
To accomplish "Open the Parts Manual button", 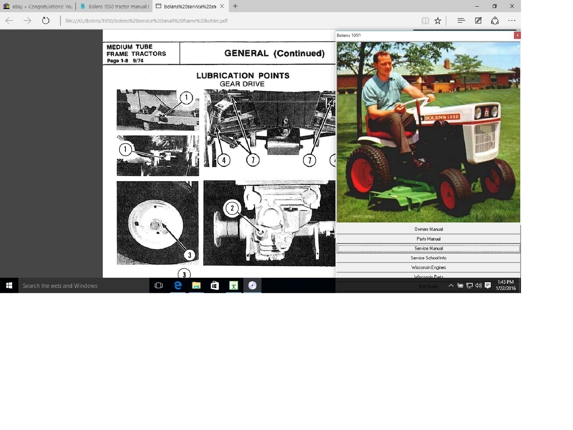I will point(428,239).
